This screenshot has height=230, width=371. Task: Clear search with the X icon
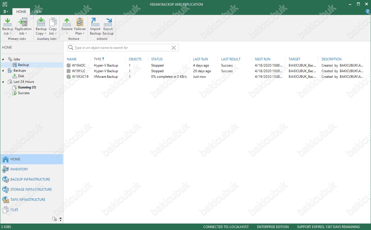(174, 48)
